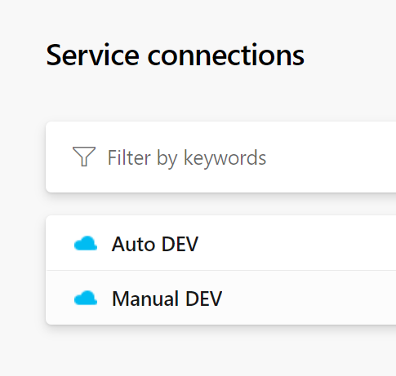Focus the Filter by keywords field

pos(220,157)
